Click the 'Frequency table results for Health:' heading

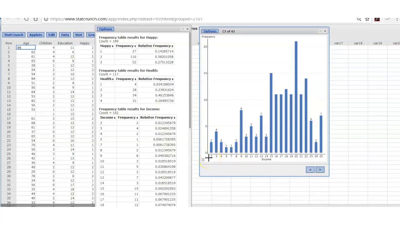pos(128,71)
